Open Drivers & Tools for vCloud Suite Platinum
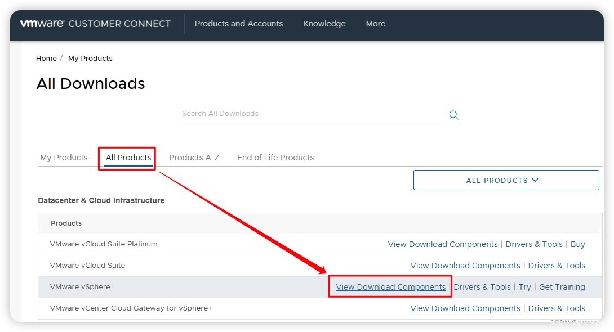Screen dimensions: 614x332 [533, 244]
